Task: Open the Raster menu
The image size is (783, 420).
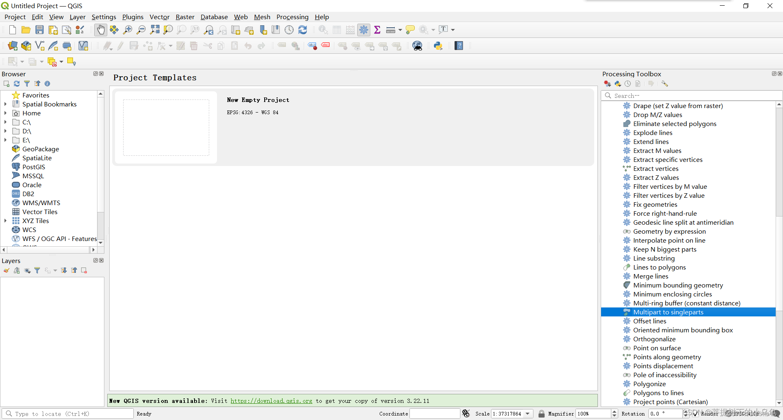Action: (x=185, y=17)
